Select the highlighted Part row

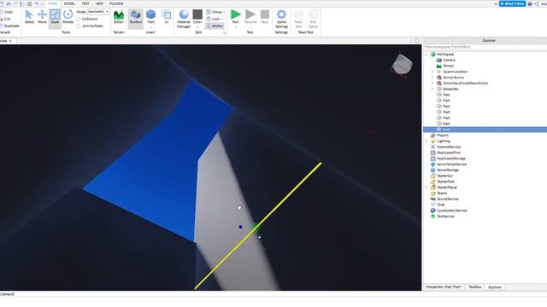(485, 130)
